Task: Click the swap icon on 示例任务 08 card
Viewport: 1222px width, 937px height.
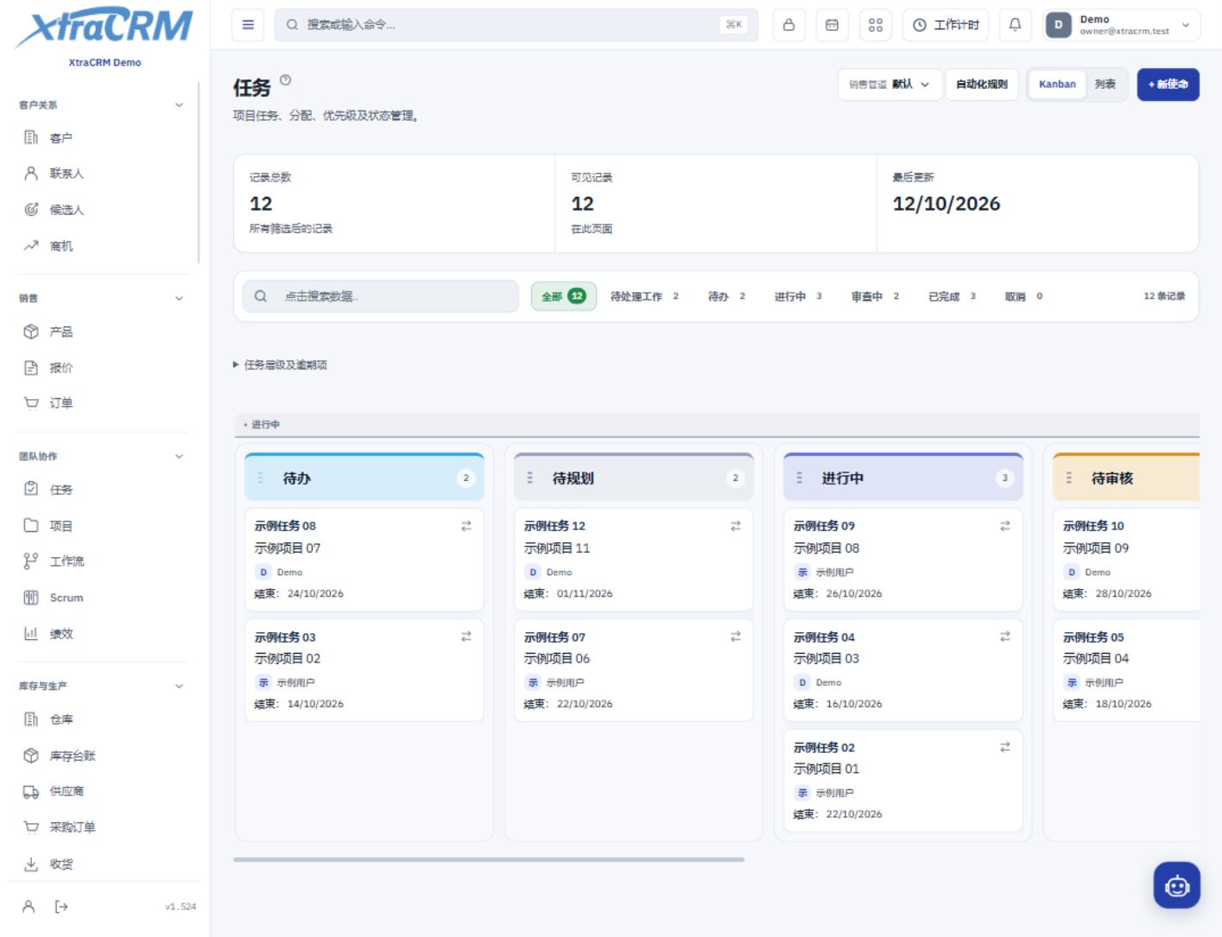Action: (466, 526)
